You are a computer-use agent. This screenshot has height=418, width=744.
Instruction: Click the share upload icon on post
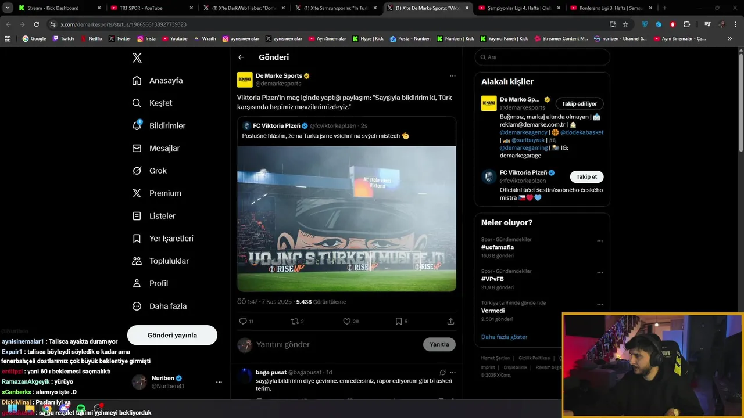pyautogui.click(x=450, y=321)
